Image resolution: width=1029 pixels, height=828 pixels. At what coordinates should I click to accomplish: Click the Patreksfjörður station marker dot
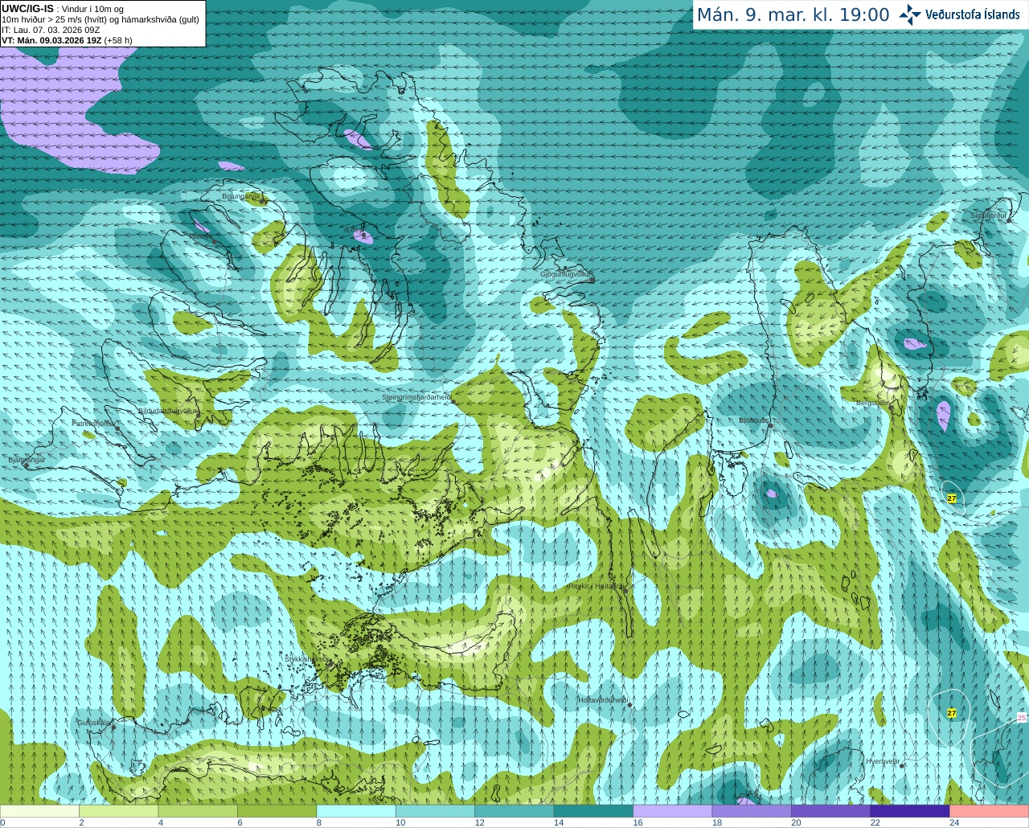pos(118,428)
